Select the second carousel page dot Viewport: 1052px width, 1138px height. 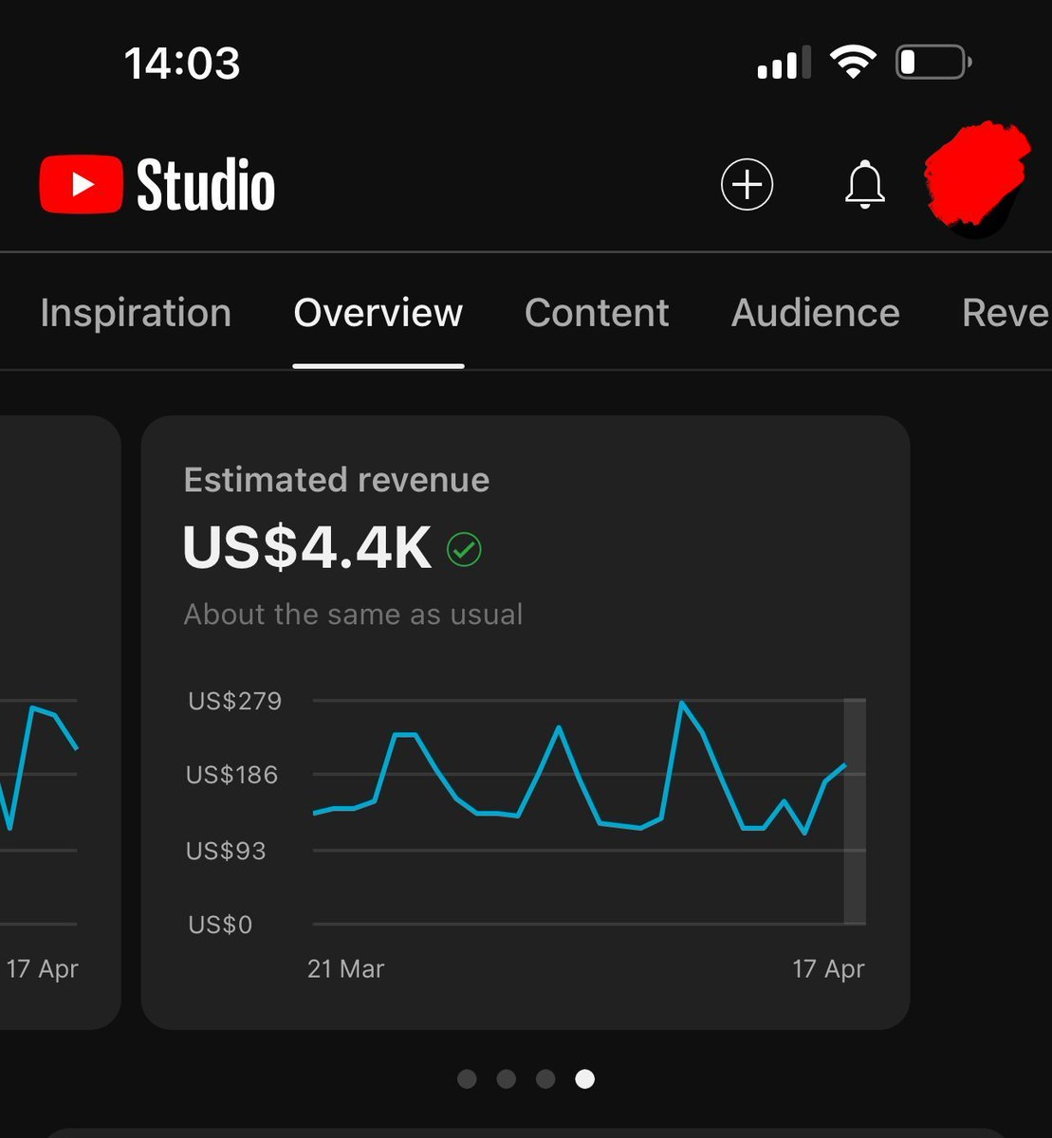pyautogui.click(x=506, y=1079)
